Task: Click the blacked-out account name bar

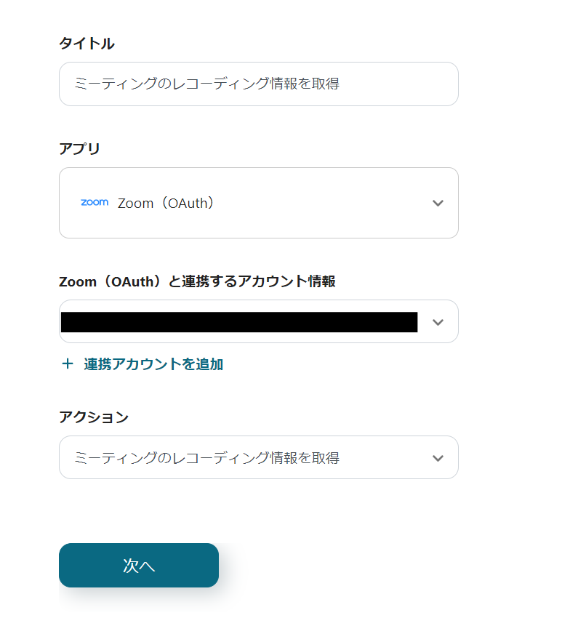Action: (x=239, y=322)
